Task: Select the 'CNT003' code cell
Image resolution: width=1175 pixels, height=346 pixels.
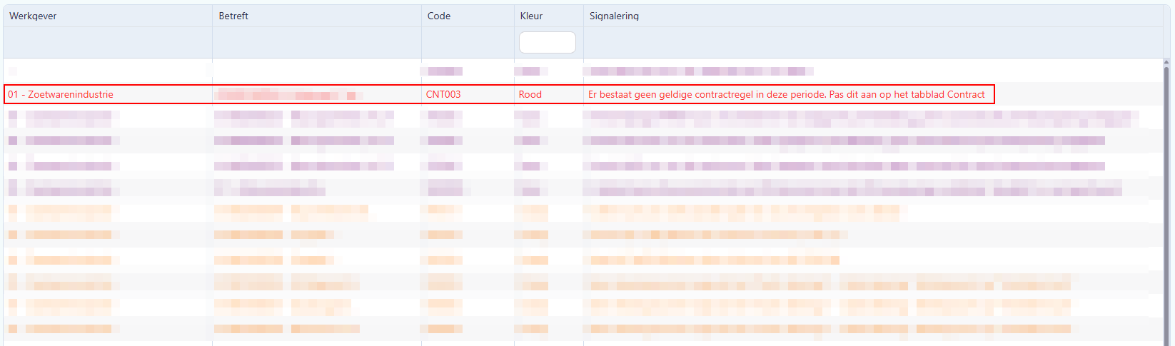Action: 443,94
